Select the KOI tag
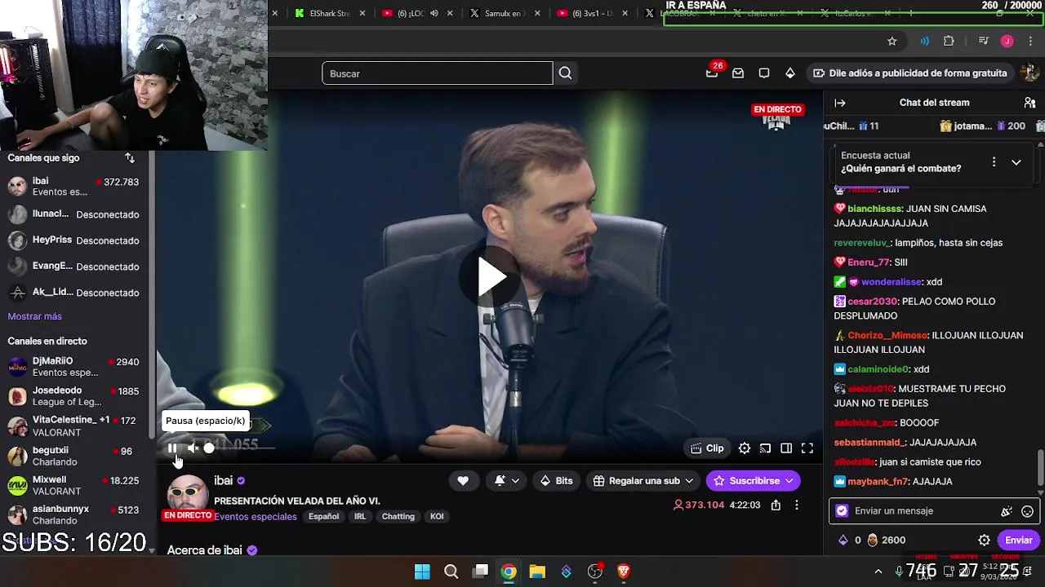Viewport: 1045px width, 587px height. pos(437,517)
